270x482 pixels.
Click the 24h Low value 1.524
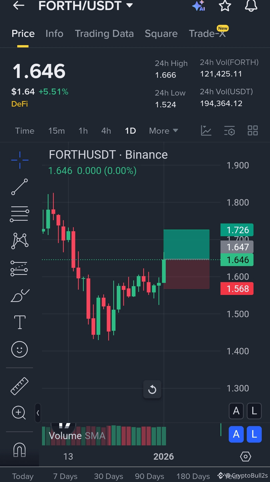pos(165,105)
